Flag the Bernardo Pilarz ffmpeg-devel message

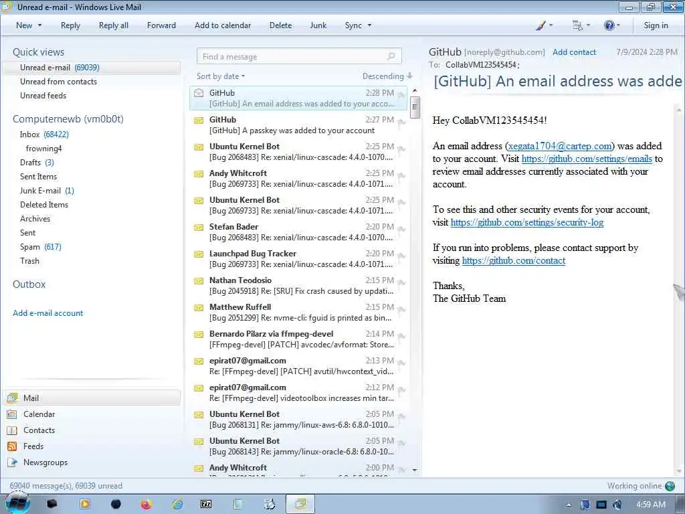[x=401, y=338]
